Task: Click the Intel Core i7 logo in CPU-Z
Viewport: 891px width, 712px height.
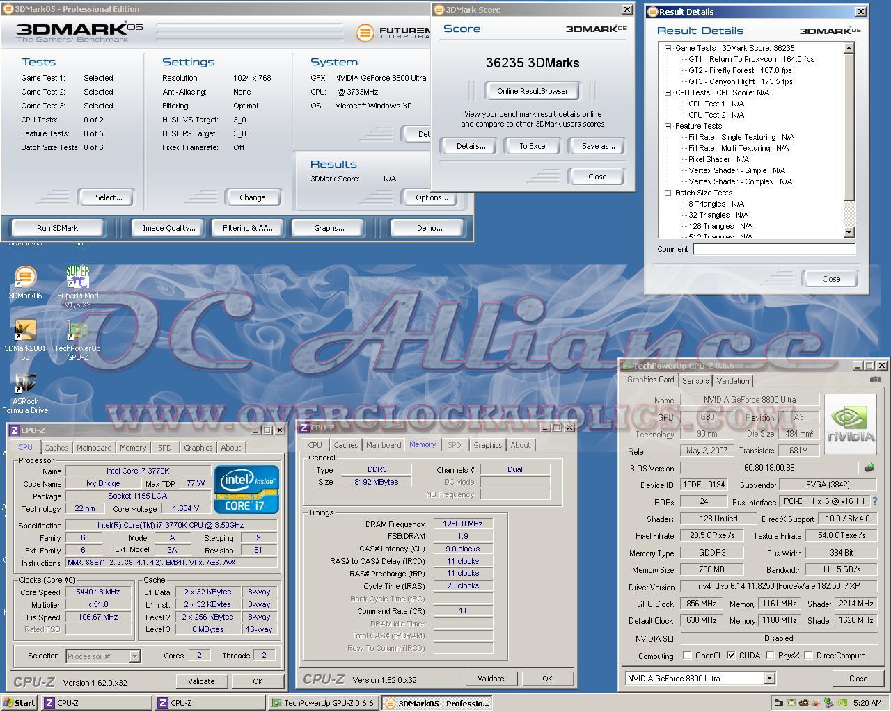Action: click(247, 490)
